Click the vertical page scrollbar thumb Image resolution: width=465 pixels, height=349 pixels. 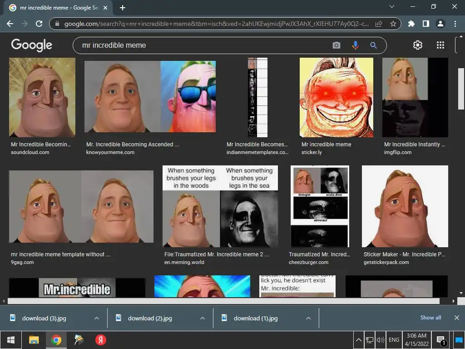[461, 89]
